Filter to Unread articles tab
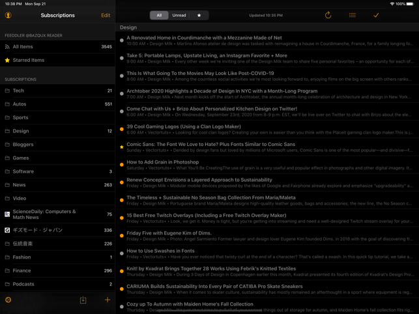419x314 pixels. [179, 15]
